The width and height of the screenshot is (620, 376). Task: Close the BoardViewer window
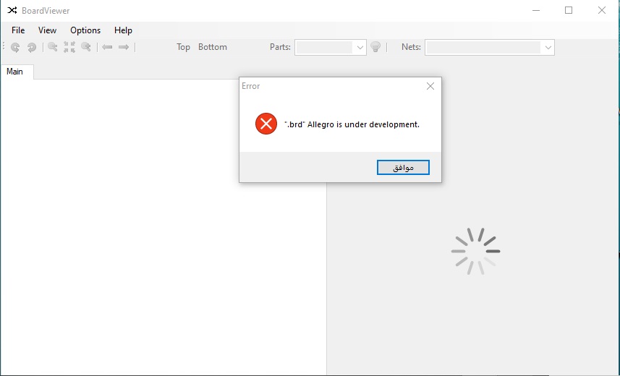coord(602,10)
